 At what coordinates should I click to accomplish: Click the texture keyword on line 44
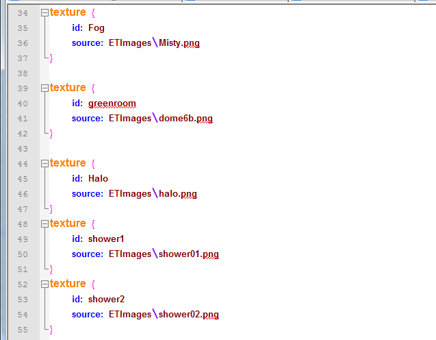point(68,163)
